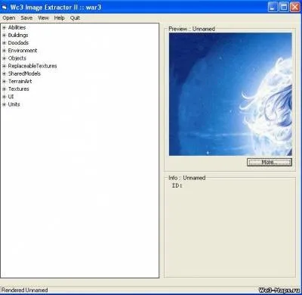Expand the ReplaceableTextures tree node
The image size is (302, 295).
(x=4, y=66)
